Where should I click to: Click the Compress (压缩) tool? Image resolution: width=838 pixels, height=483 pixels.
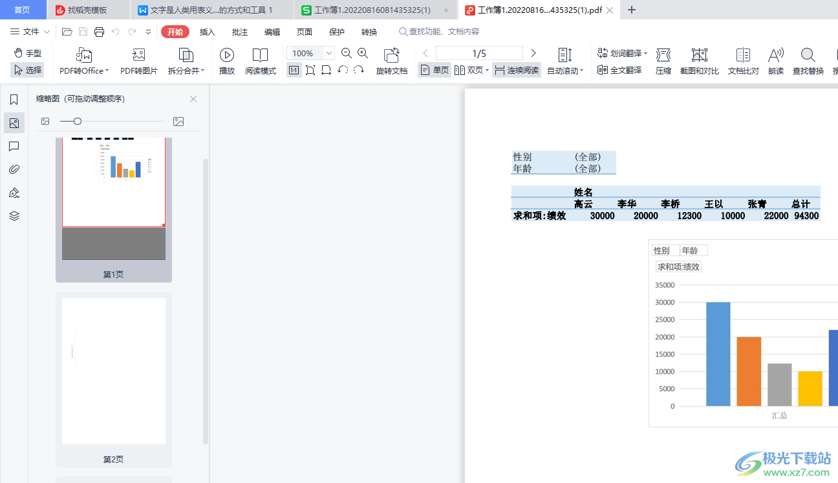click(x=663, y=61)
